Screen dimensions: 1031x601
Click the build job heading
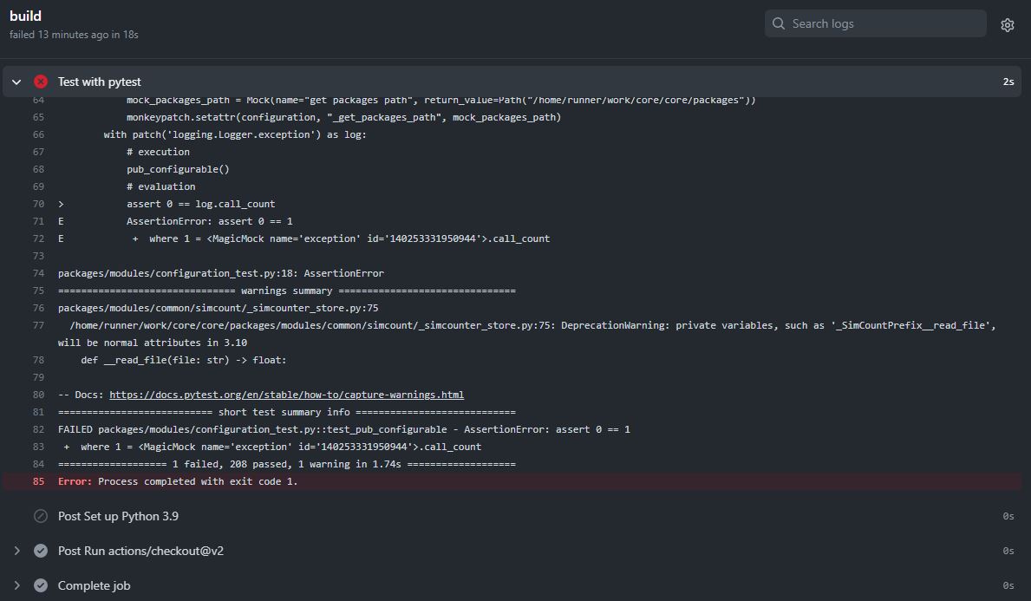coord(25,16)
